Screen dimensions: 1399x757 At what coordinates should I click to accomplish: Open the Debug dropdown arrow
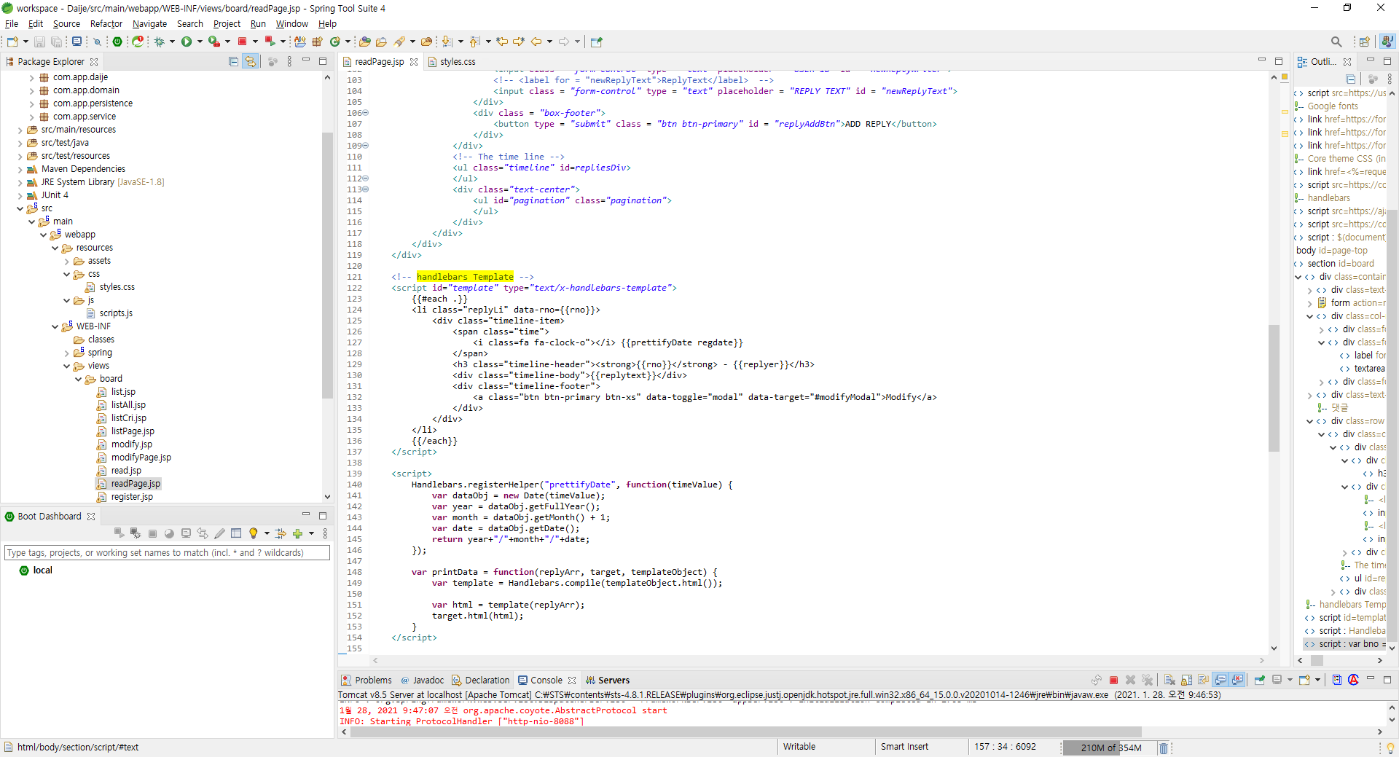click(x=172, y=42)
